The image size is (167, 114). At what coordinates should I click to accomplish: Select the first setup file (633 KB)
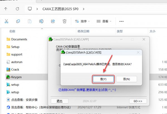click(x=13, y=85)
